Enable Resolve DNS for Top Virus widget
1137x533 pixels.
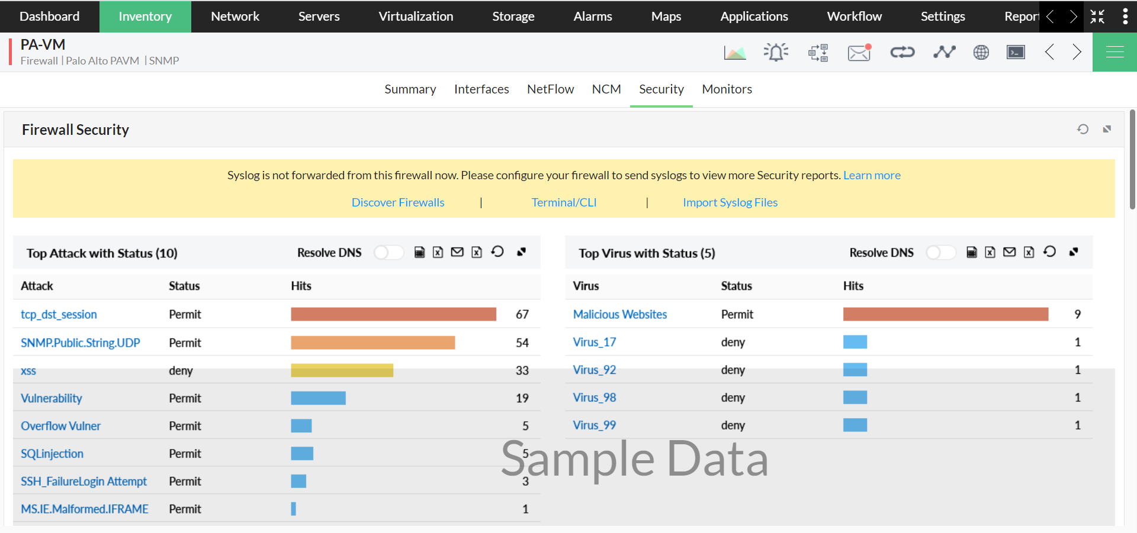(940, 253)
